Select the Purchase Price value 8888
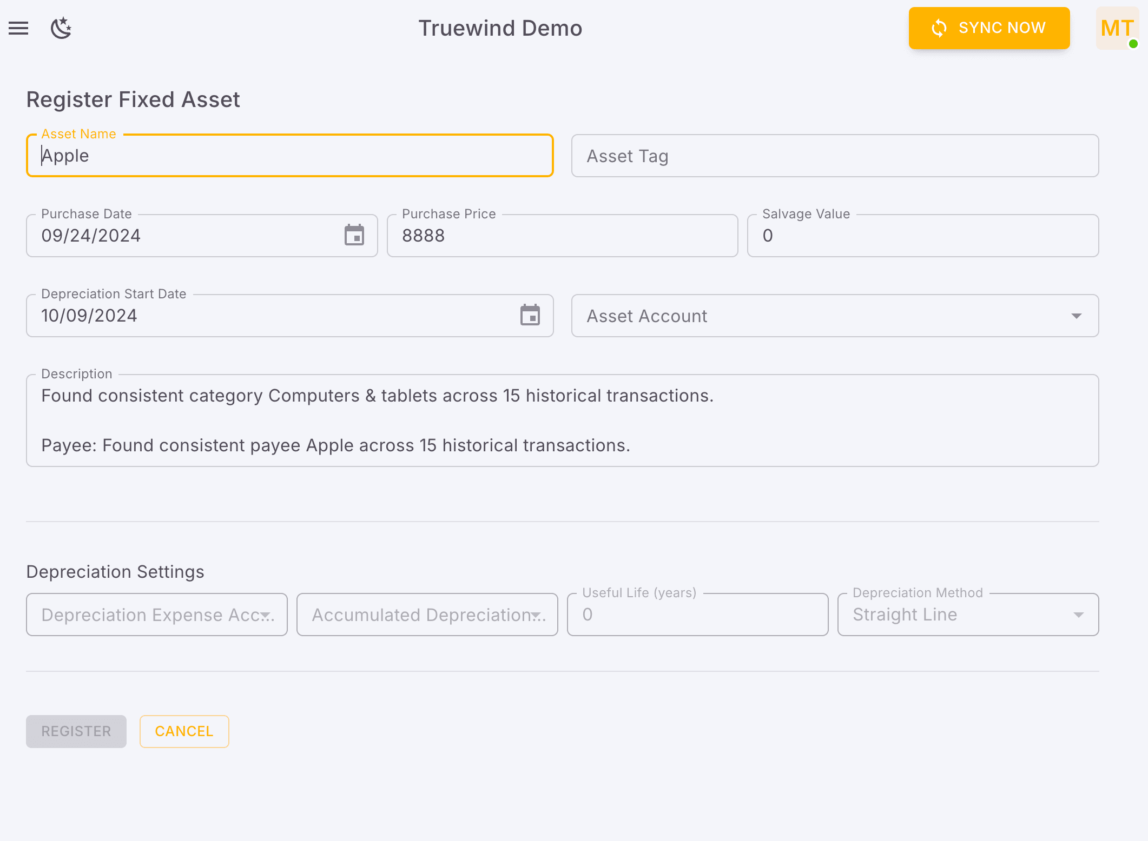The image size is (1148, 841). click(x=424, y=235)
